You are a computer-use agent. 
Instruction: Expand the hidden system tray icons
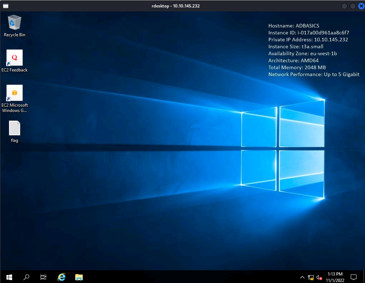[x=302, y=277]
